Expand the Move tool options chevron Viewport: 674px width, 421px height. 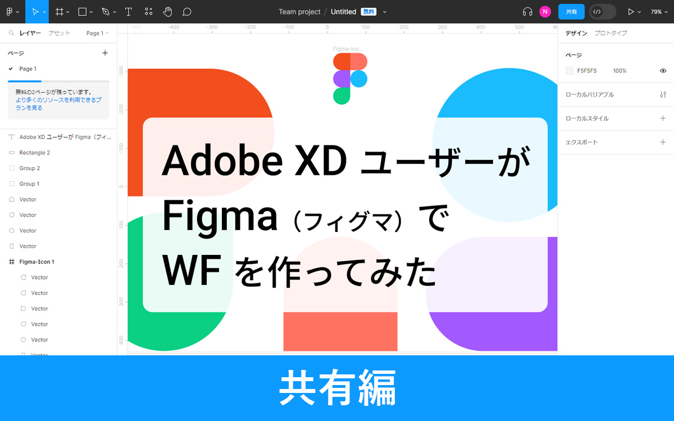44,12
